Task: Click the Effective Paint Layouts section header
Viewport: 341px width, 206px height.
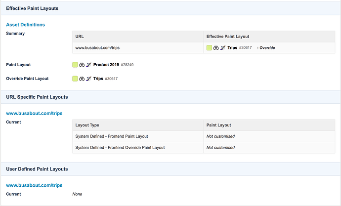Action: (x=32, y=8)
